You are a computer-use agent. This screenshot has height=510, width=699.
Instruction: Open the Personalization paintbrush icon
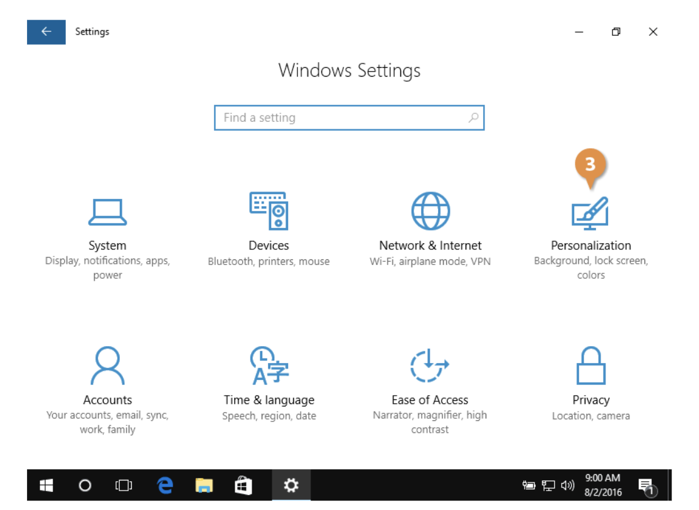(x=590, y=214)
